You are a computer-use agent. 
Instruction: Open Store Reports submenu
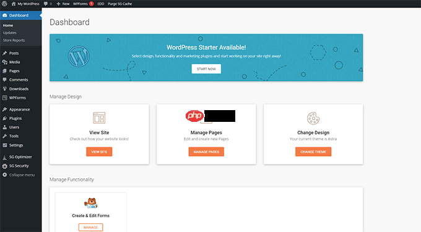[14, 40]
